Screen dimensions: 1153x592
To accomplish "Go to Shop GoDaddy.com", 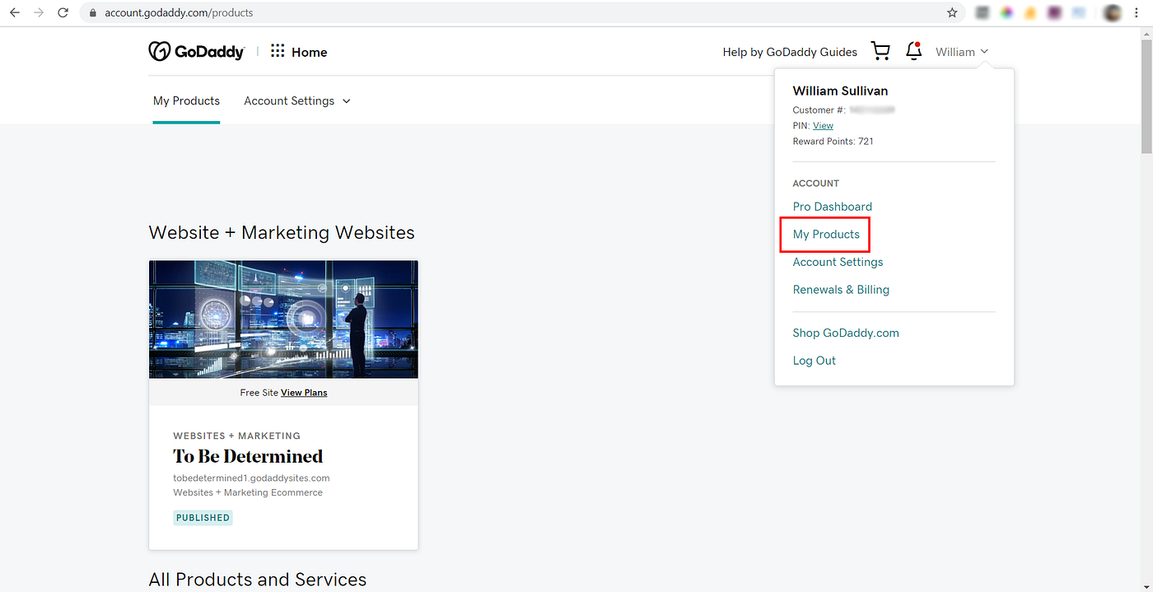I will (x=846, y=333).
